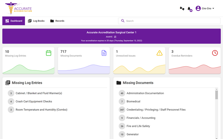Click the green calendar Missing Log Entries icon
The width and height of the screenshot is (223, 139).
pyautogui.click(x=49, y=53)
